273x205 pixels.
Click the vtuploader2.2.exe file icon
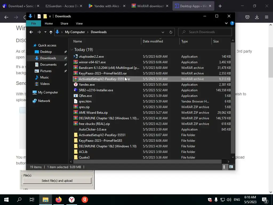[75, 57]
